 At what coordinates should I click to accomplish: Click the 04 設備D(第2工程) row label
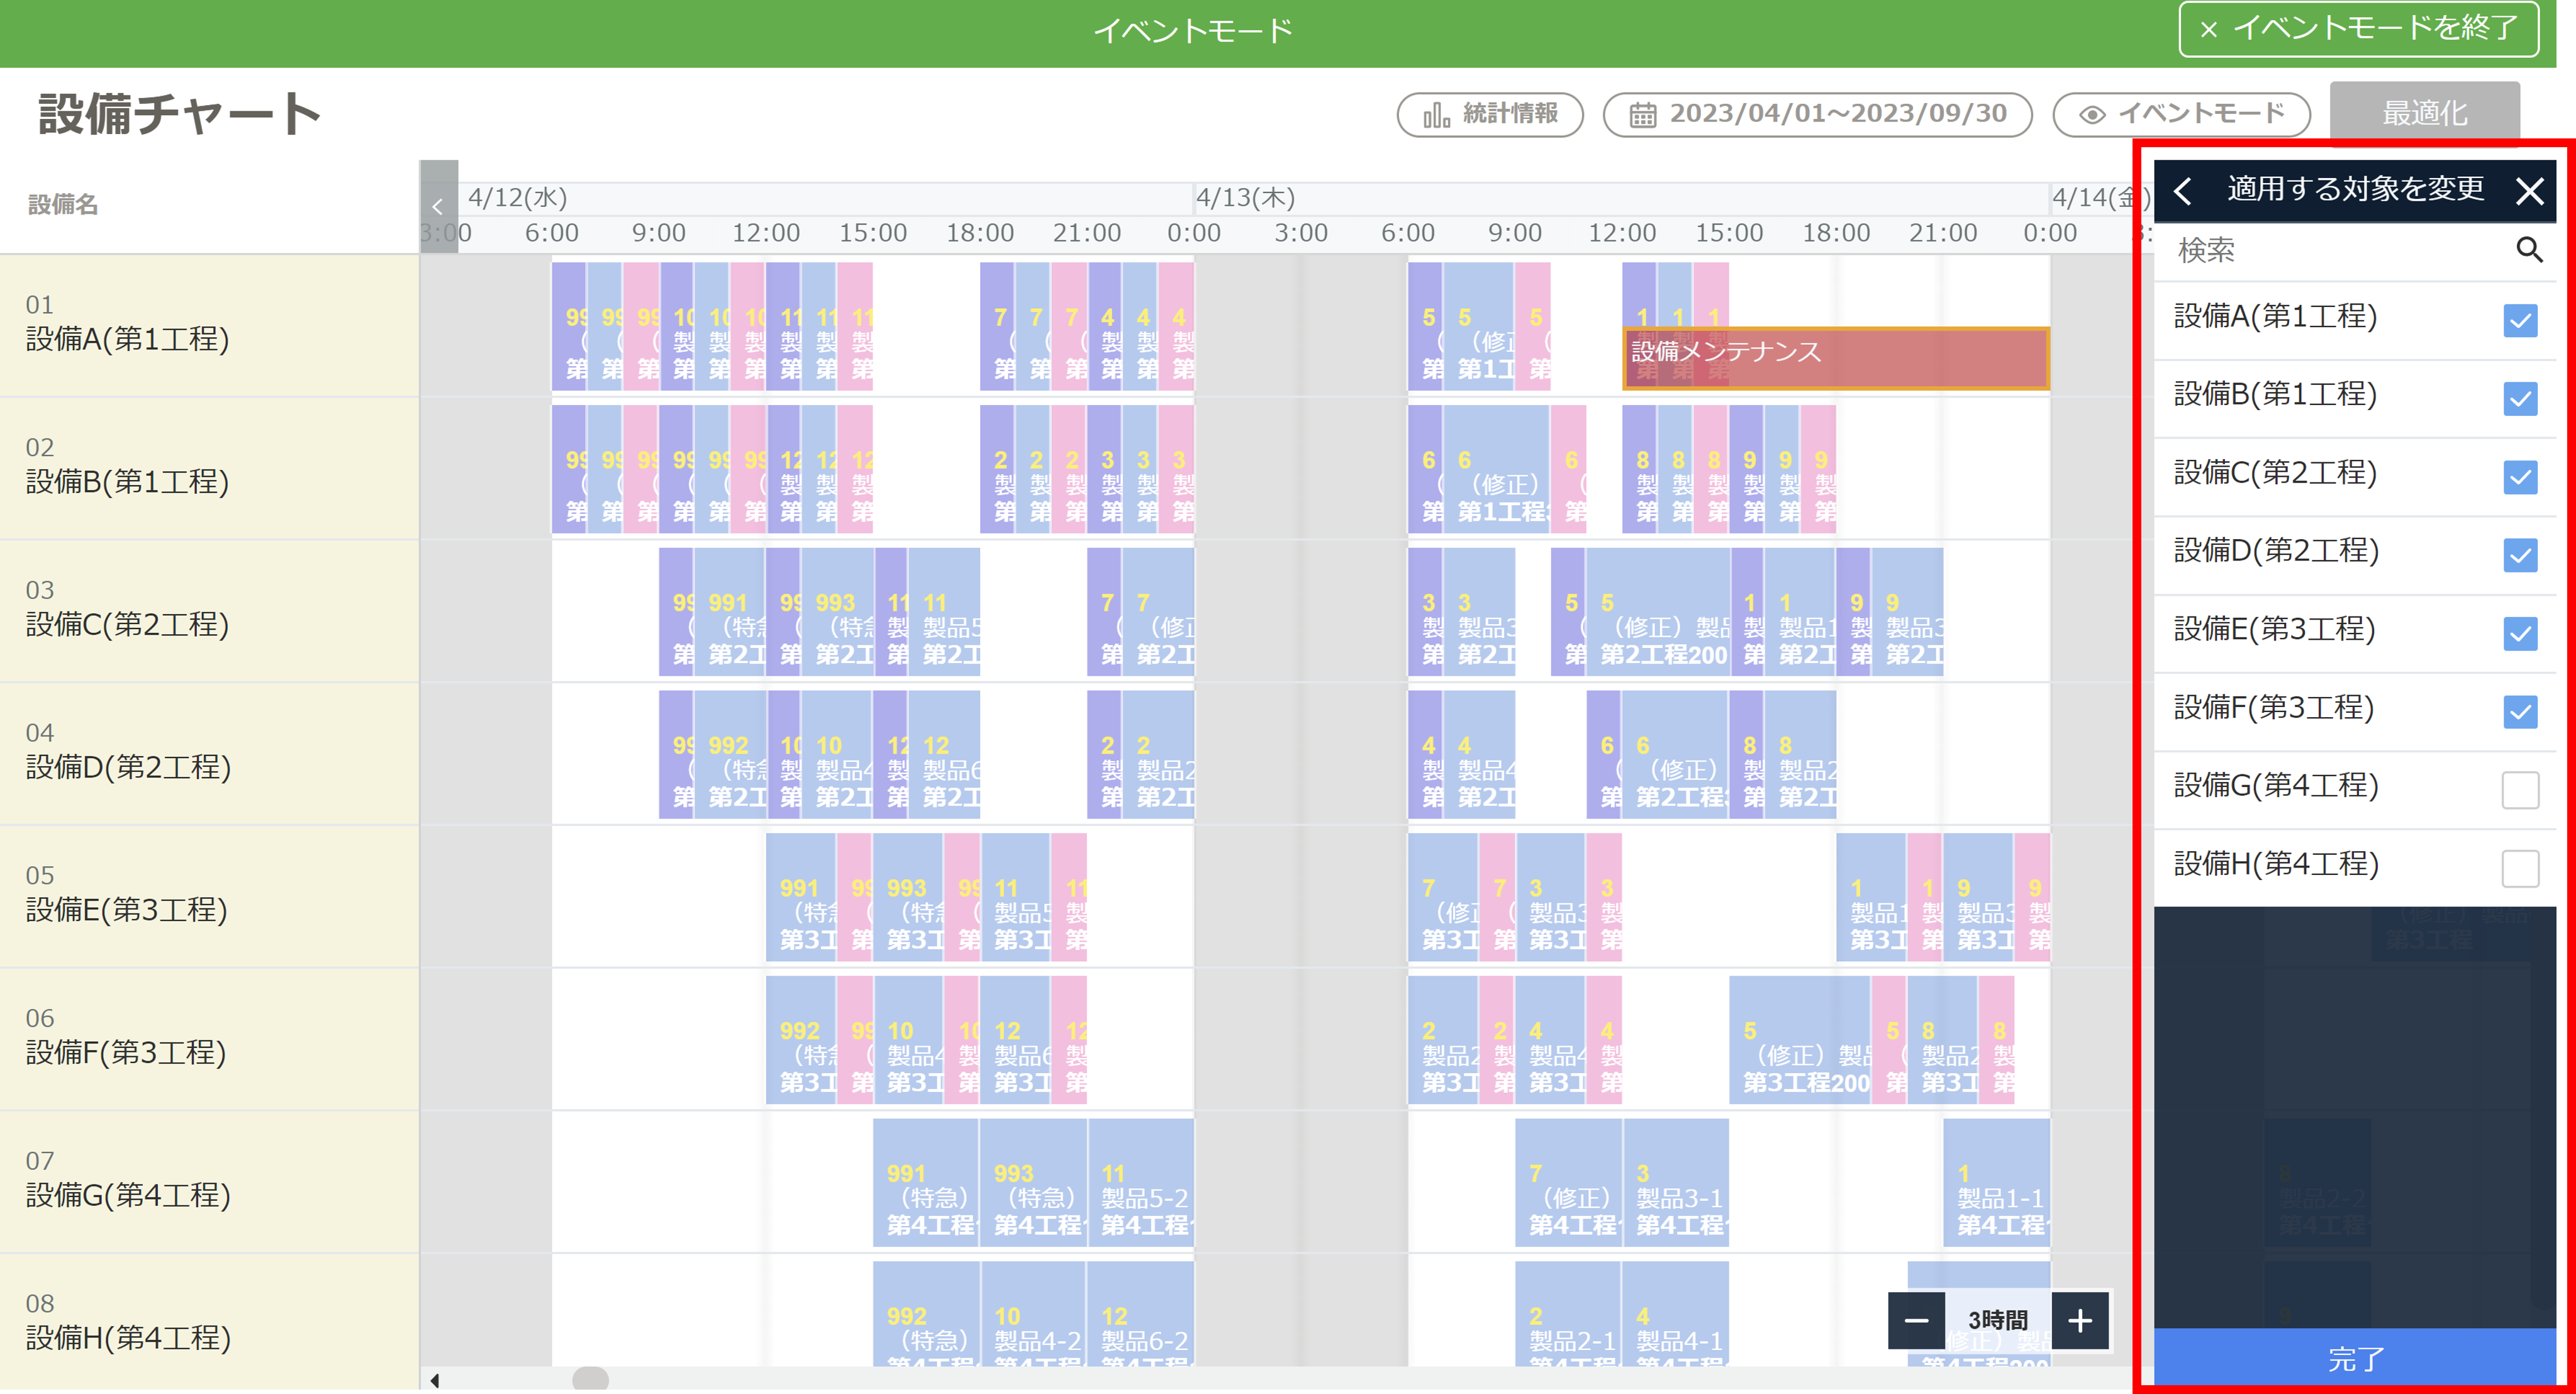[x=209, y=754]
